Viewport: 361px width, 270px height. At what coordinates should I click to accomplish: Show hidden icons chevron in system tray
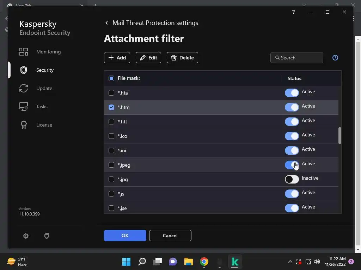click(x=290, y=262)
